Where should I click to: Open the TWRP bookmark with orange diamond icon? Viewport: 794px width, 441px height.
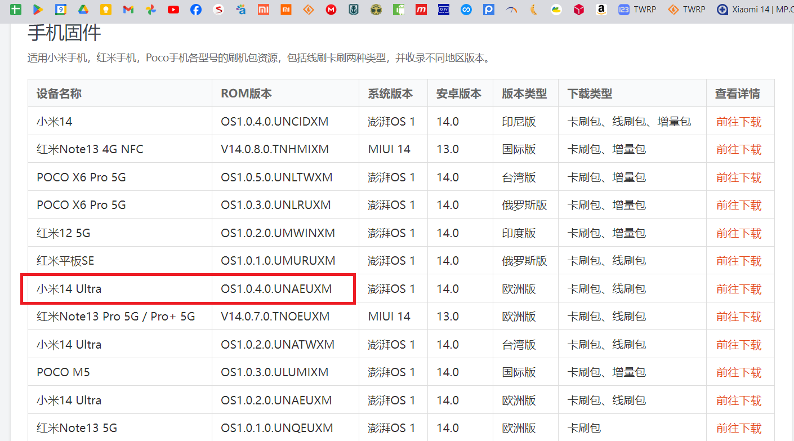pyautogui.click(x=686, y=10)
